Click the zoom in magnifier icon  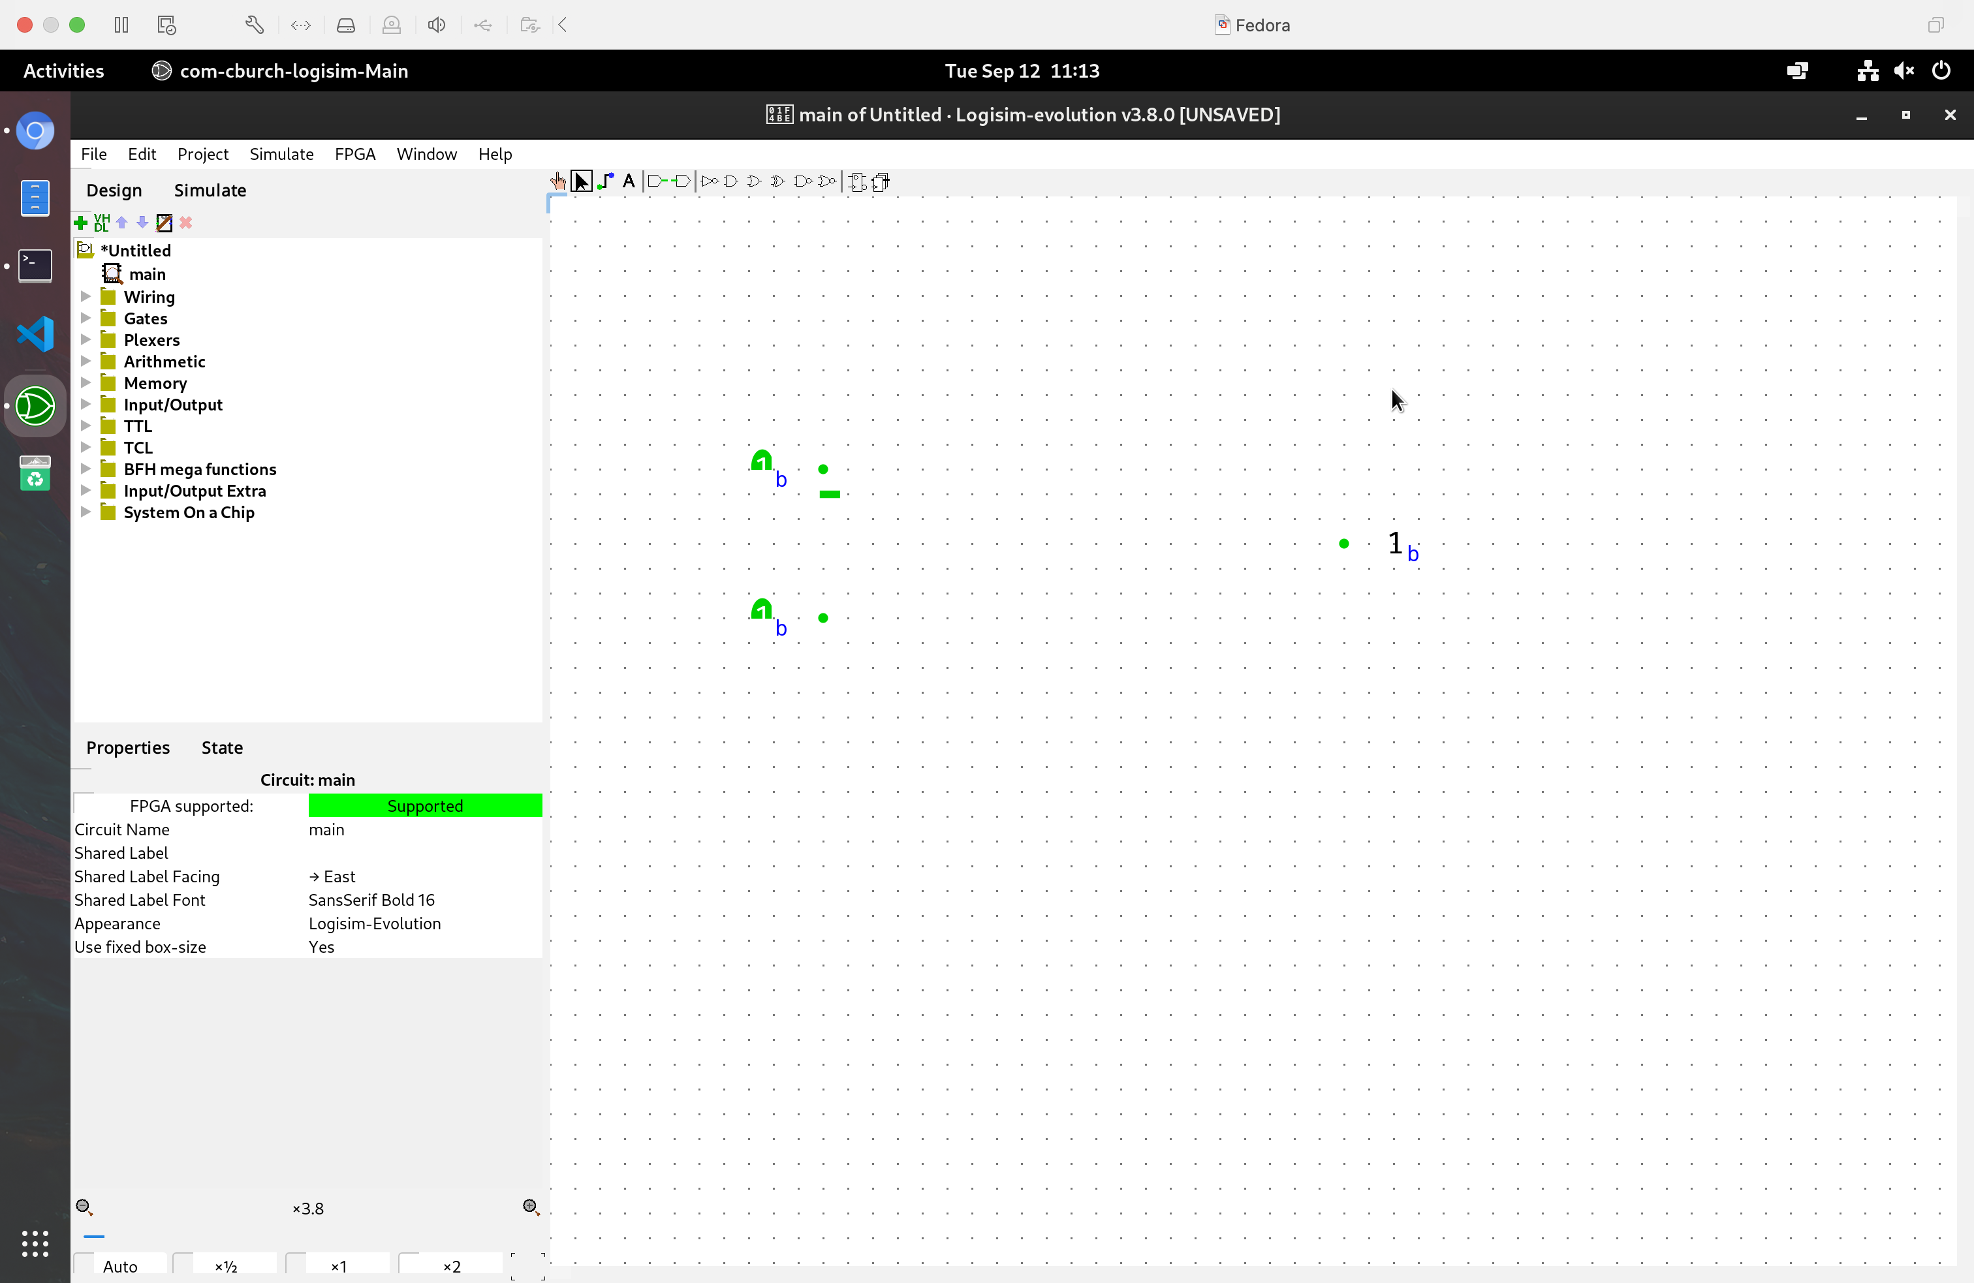(531, 1207)
